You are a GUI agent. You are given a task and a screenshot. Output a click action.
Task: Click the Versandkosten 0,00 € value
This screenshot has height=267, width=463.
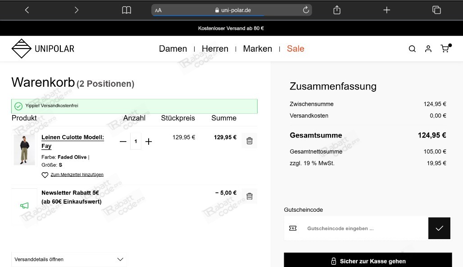[x=438, y=116]
